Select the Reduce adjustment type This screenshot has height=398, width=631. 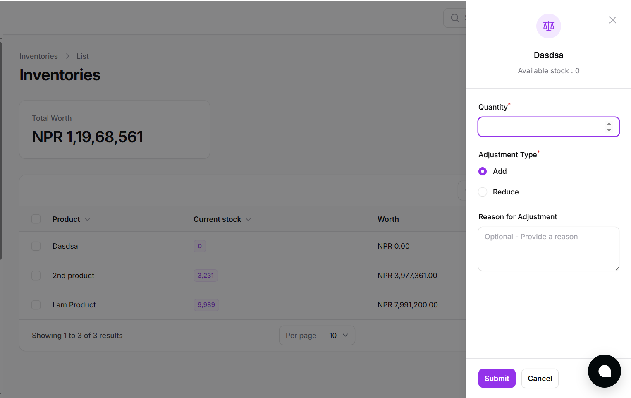coord(483,192)
